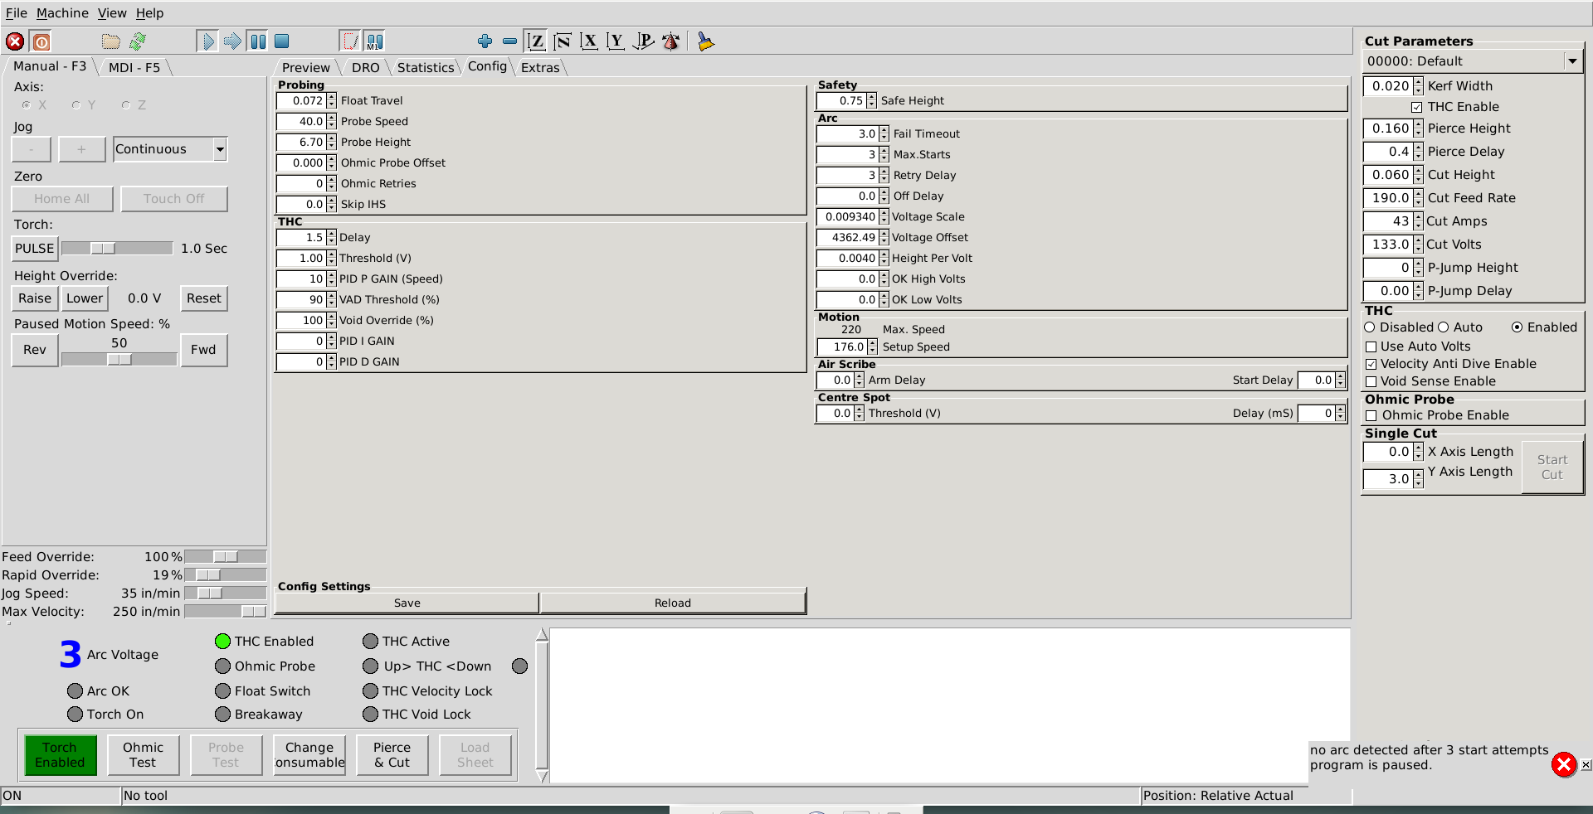The image size is (1593, 814).
Task: Open the Machine menu
Action: tap(62, 13)
